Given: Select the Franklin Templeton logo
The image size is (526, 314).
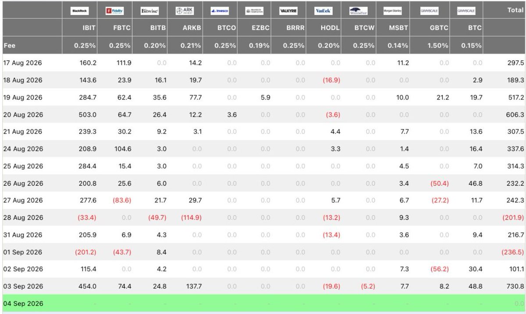Looking at the screenshot, I should 254,11.
